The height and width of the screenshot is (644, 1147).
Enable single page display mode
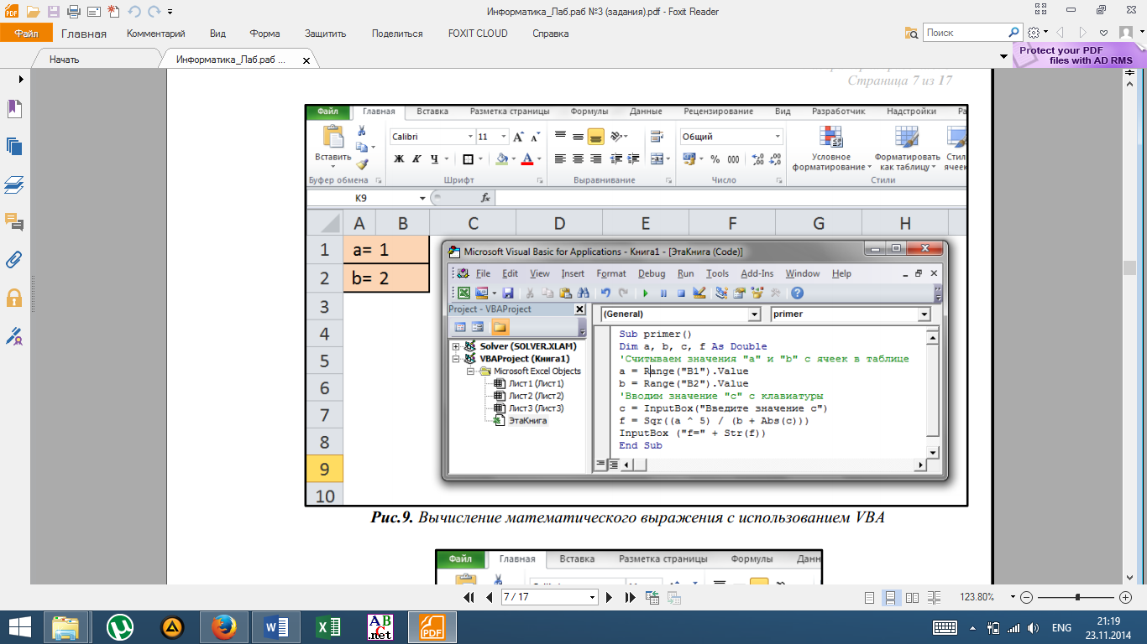pos(870,598)
